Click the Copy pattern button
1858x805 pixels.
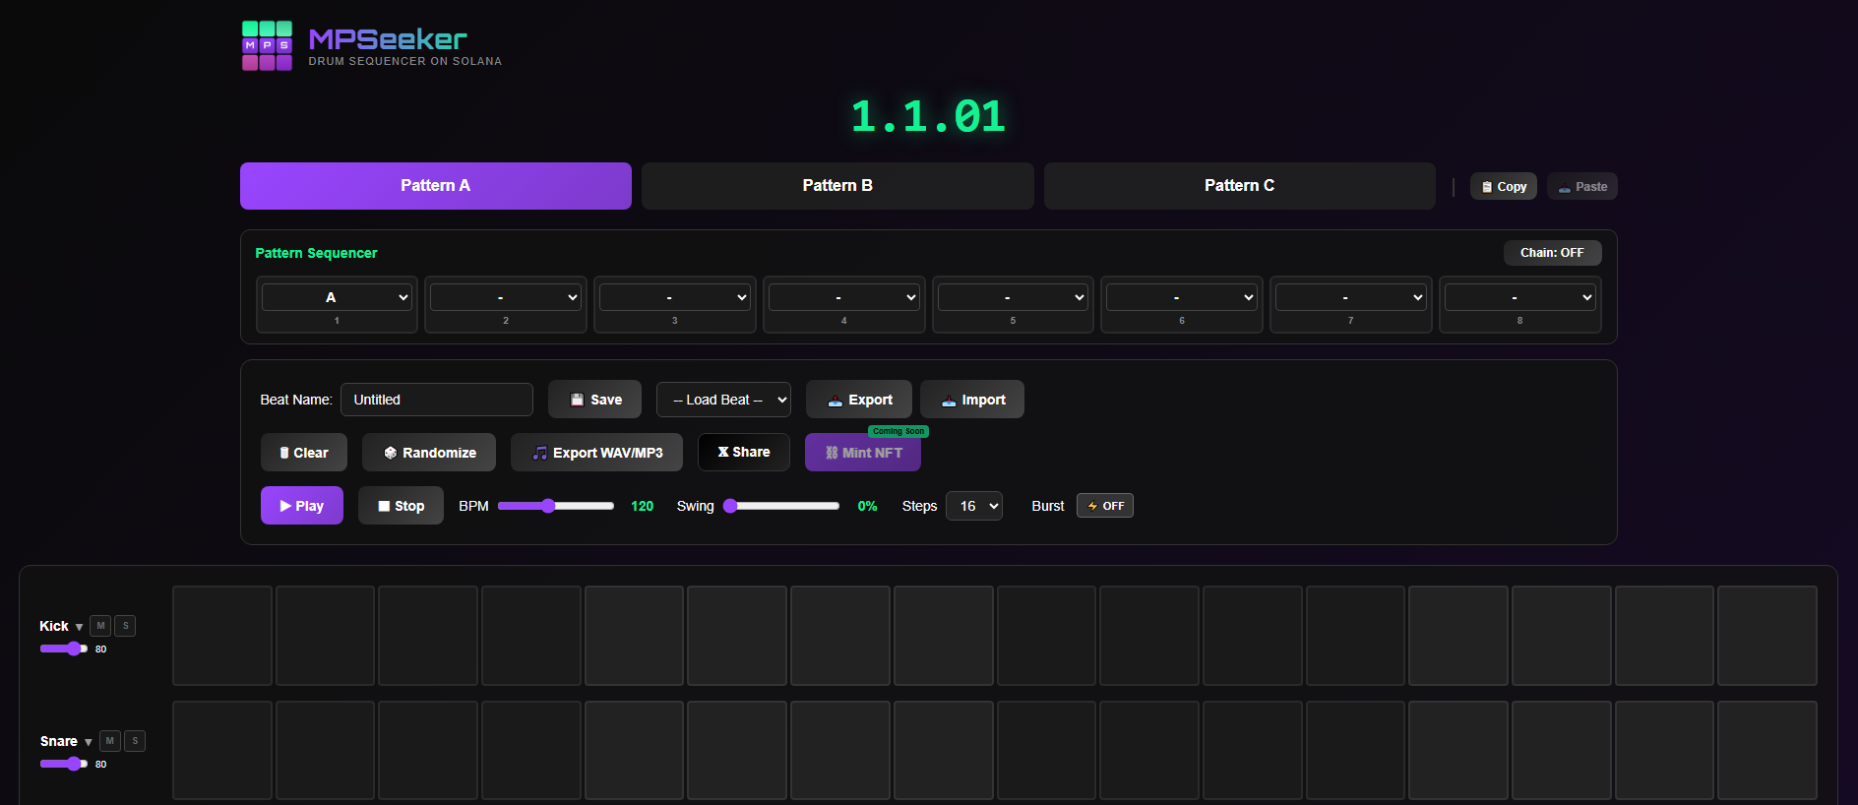[x=1503, y=186]
